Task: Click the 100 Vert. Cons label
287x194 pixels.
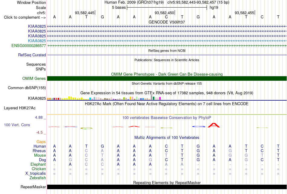Action: [x=17, y=125]
